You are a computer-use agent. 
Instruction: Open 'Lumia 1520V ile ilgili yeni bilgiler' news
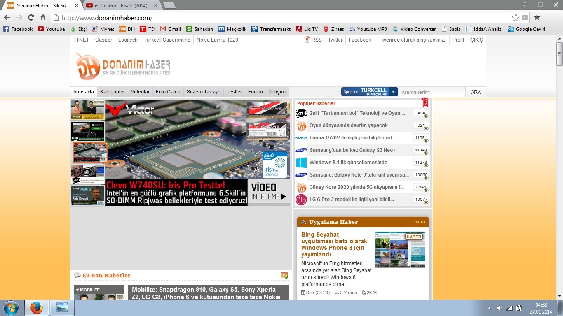coord(353,138)
